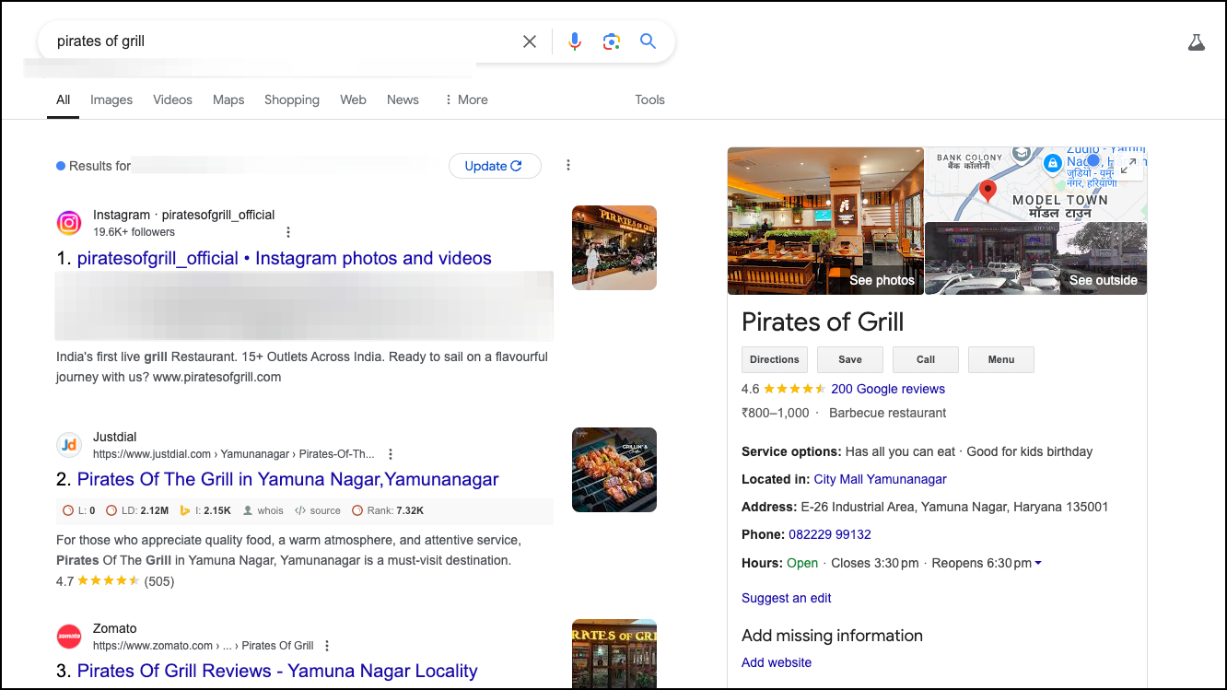Click the blue magnifier search icon
The height and width of the screenshot is (690, 1227).
[649, 41]
